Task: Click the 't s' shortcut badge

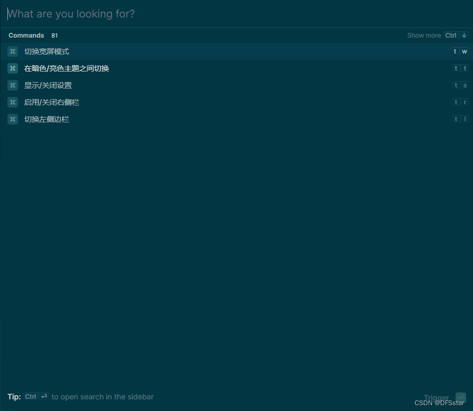Action: pyautogui.click(x=460, y=85)
